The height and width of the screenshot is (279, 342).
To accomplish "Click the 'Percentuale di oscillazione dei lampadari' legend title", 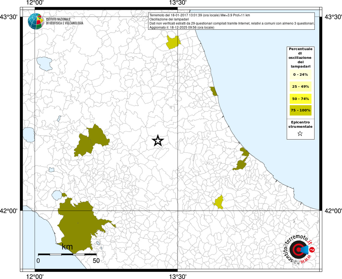I will 300,57.
